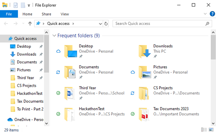Select Quick access in navigation pane

click(22, 38)
